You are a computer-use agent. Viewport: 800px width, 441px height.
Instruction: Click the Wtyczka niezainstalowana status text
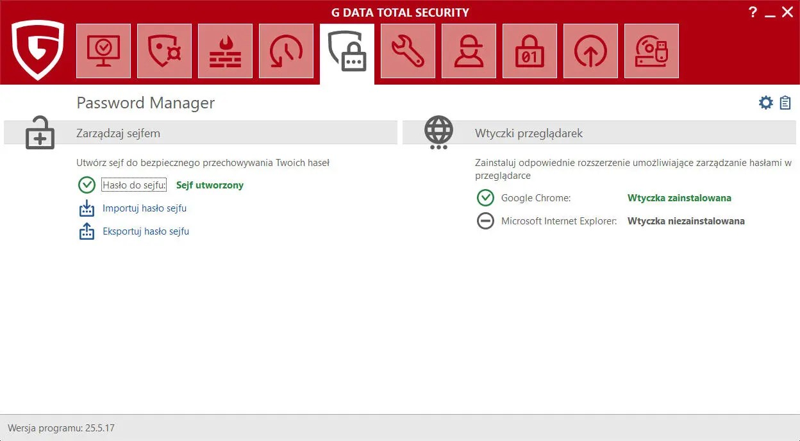686,221
